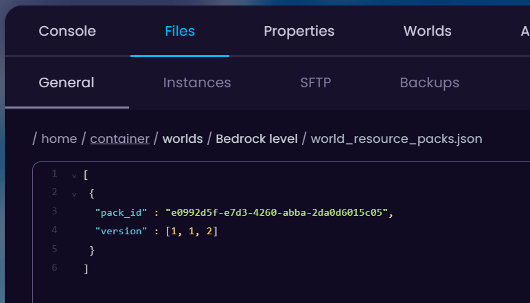
Task: Place cursor at closing bracket on line 6
Action: click(x=86, y=269)
